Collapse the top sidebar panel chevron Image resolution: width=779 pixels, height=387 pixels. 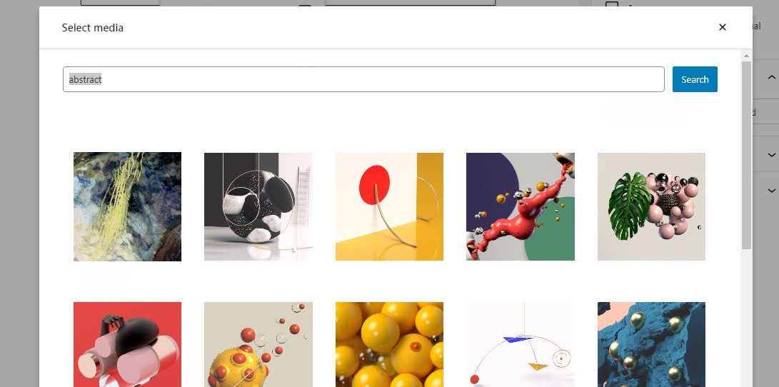coord(771,78)
